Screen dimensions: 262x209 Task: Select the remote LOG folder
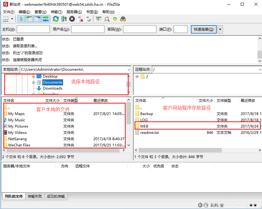click(x=144, y=120)
